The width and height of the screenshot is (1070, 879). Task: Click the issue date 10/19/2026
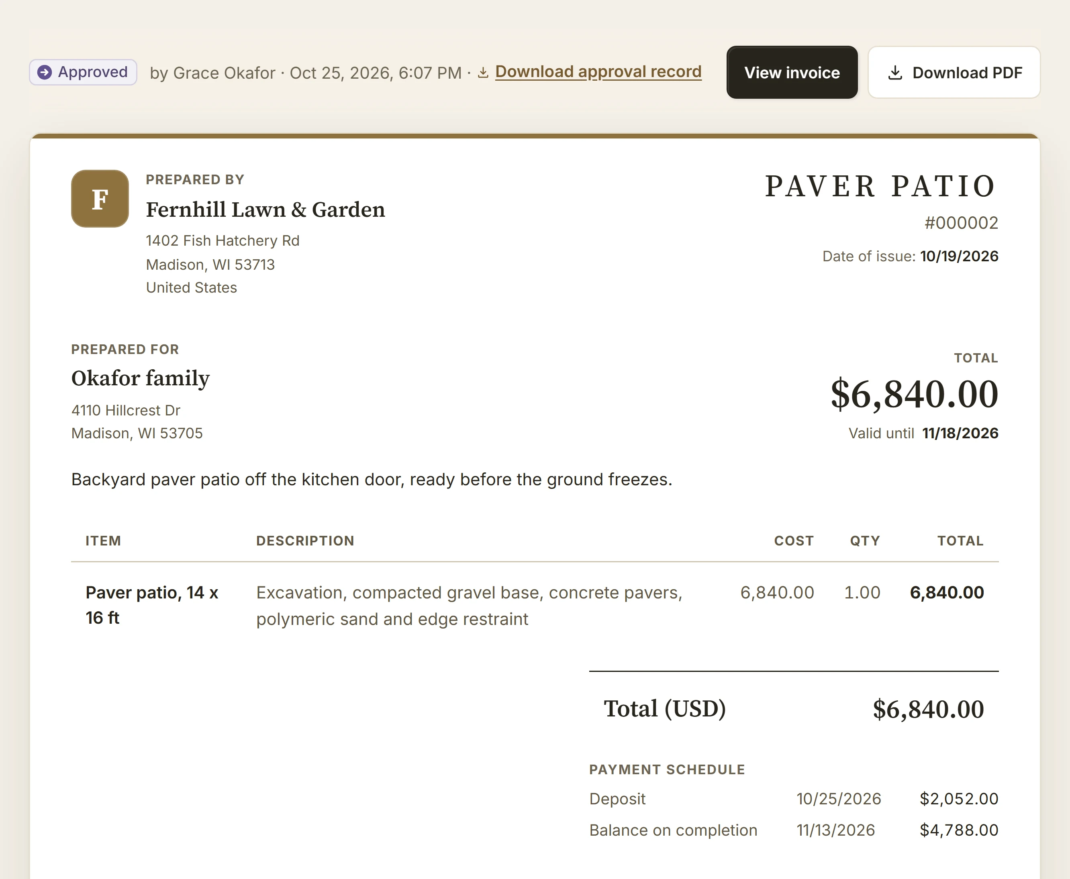click(959, 256)
